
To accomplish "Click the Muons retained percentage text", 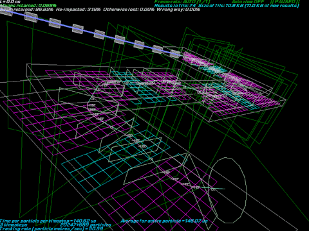I will [29, 6].
